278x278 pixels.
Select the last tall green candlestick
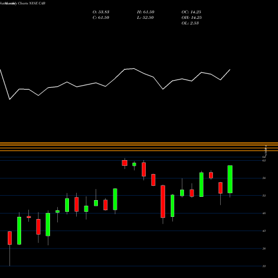[230, 179]
